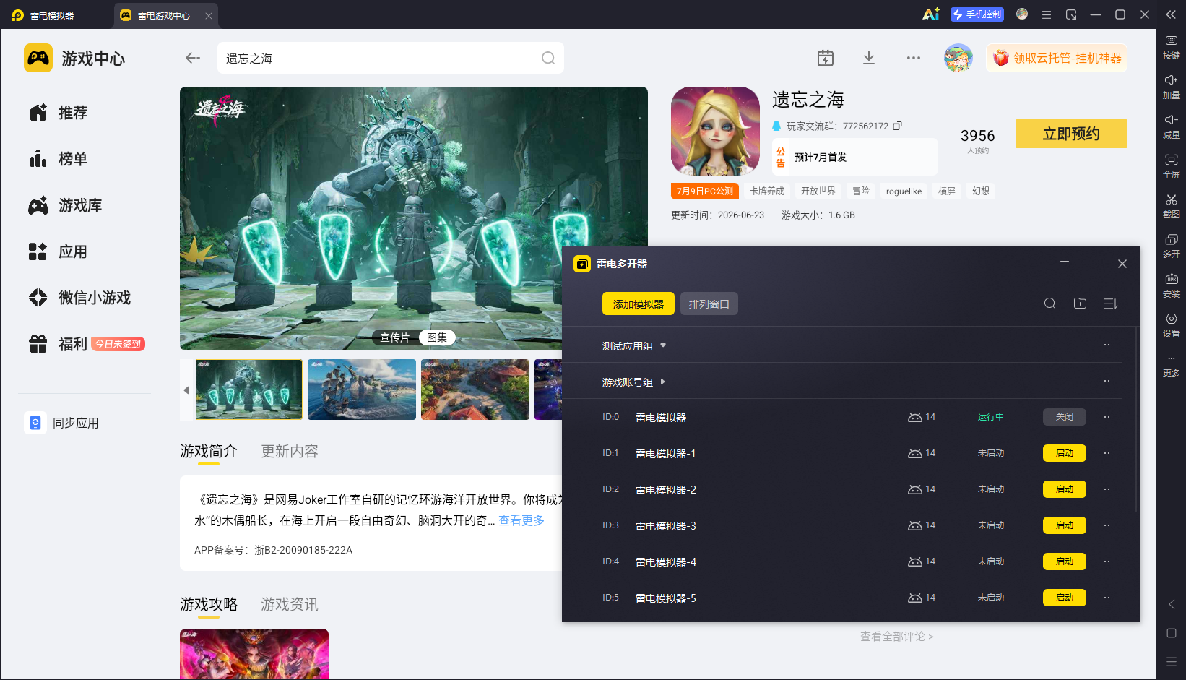Switch to 更新内容 tab
Image resolution: width=1186 pixels, height=680 pixels.
(290, 451)
